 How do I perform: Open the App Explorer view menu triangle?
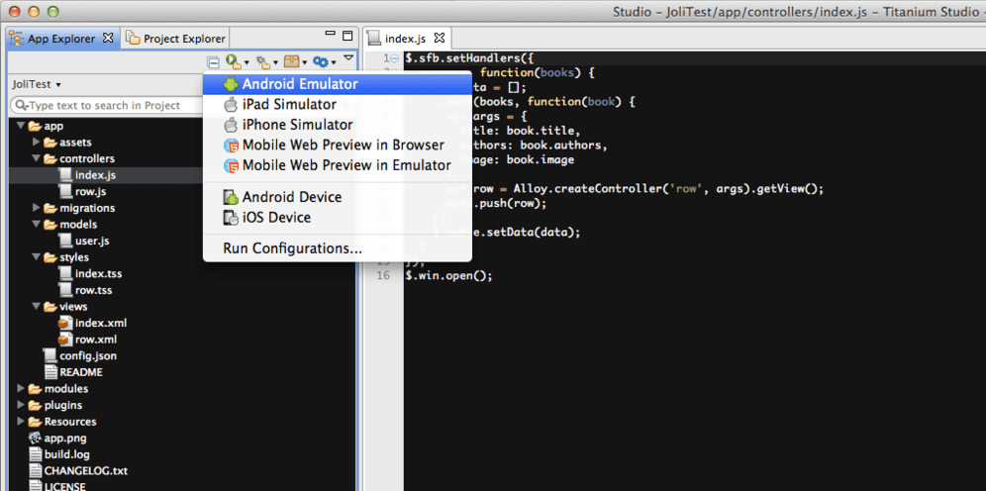click(x=349, y=57)
